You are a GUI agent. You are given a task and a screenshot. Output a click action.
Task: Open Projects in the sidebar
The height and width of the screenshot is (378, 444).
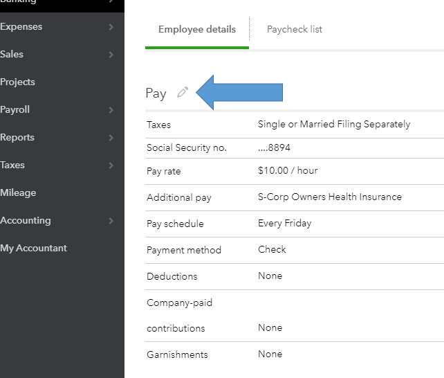coord(18,82)
